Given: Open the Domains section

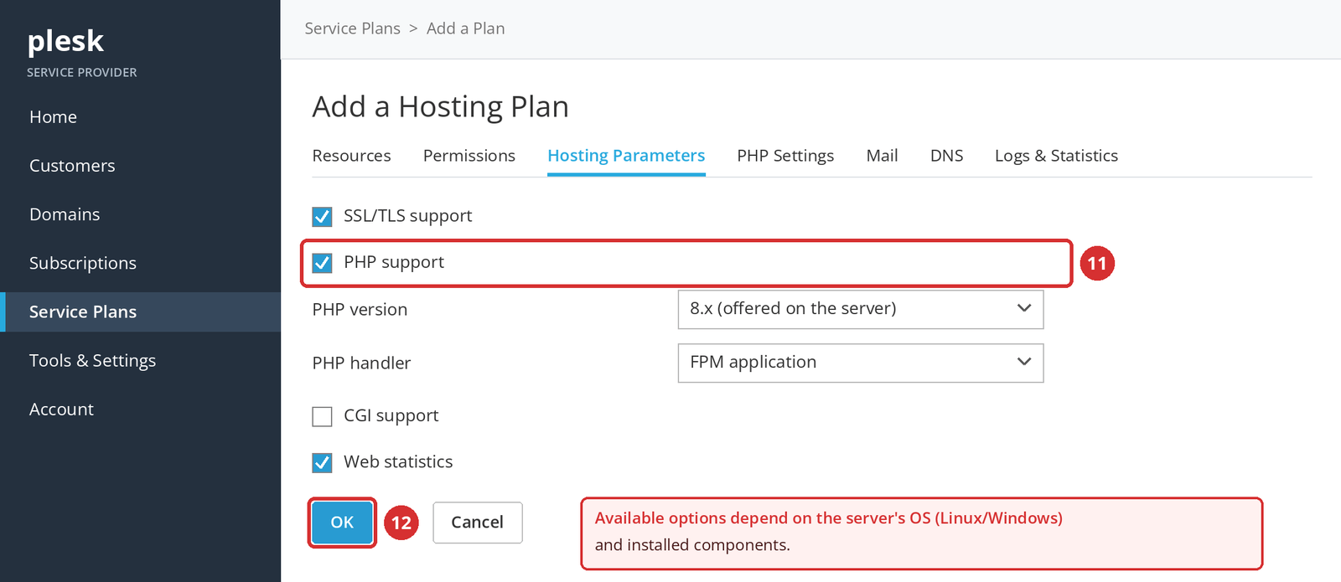Looking at the screenshot, I should (x=65, y=214).
